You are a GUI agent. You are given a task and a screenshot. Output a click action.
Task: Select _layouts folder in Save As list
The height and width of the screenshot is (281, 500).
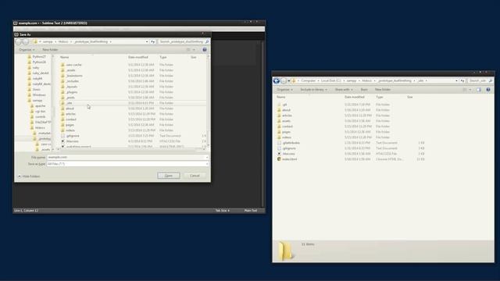tap(72, 87)
